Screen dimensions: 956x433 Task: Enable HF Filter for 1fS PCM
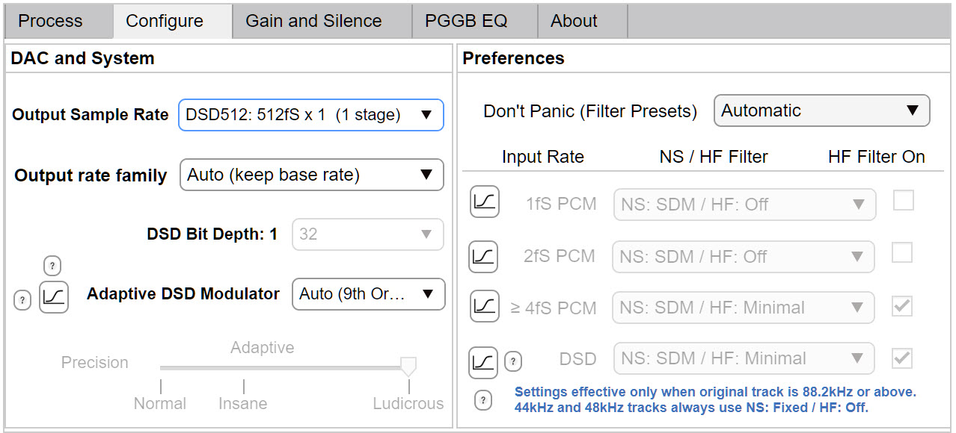901,200
